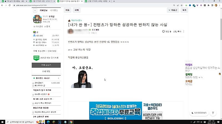Open the 통계 statistics link
The width and height of the screenshot is (222, 124).
47,26
